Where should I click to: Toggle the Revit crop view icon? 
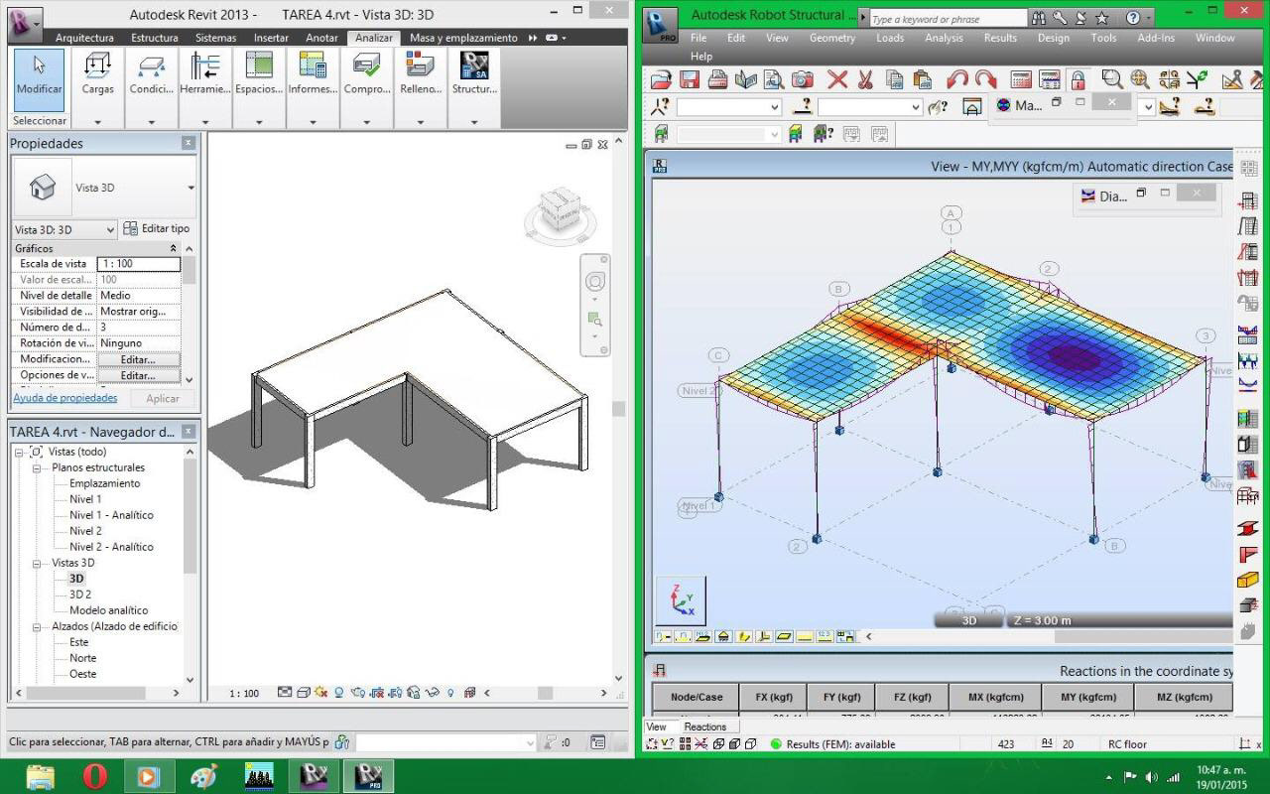tap(377, 693)
